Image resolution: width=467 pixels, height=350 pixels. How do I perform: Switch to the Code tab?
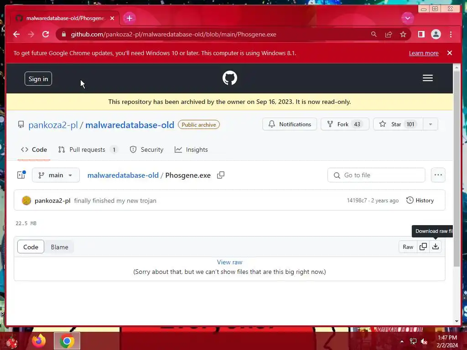pos(34,149)
